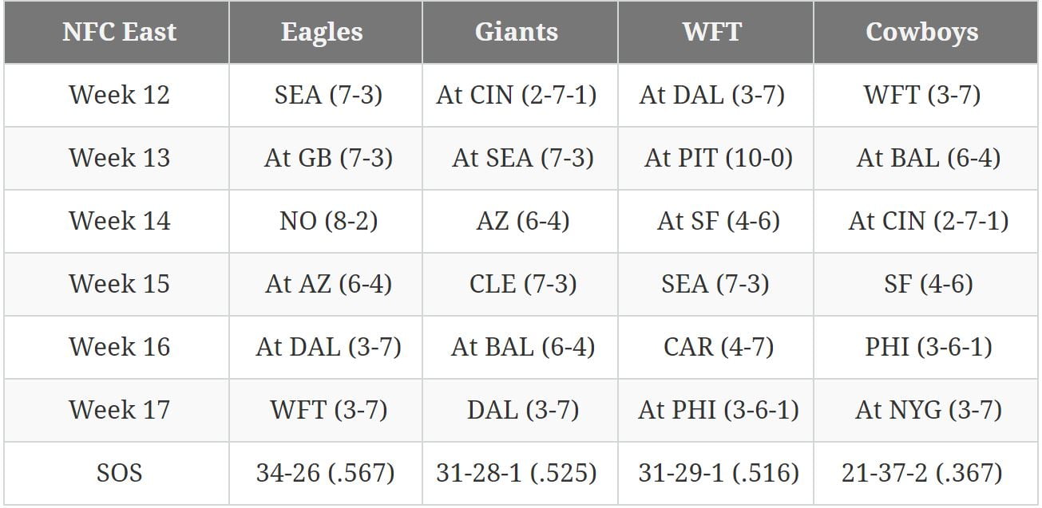Screen dimensions: 1042x508
Task: Select the SOS row label
Action: point(119,473)
